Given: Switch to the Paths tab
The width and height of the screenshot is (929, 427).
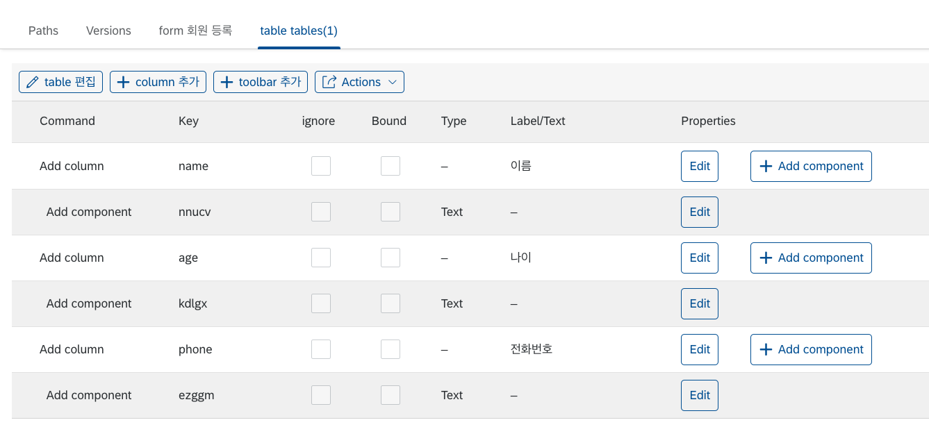Looking at the screenshot, I should pyautogui.click(x=43, y=31).
